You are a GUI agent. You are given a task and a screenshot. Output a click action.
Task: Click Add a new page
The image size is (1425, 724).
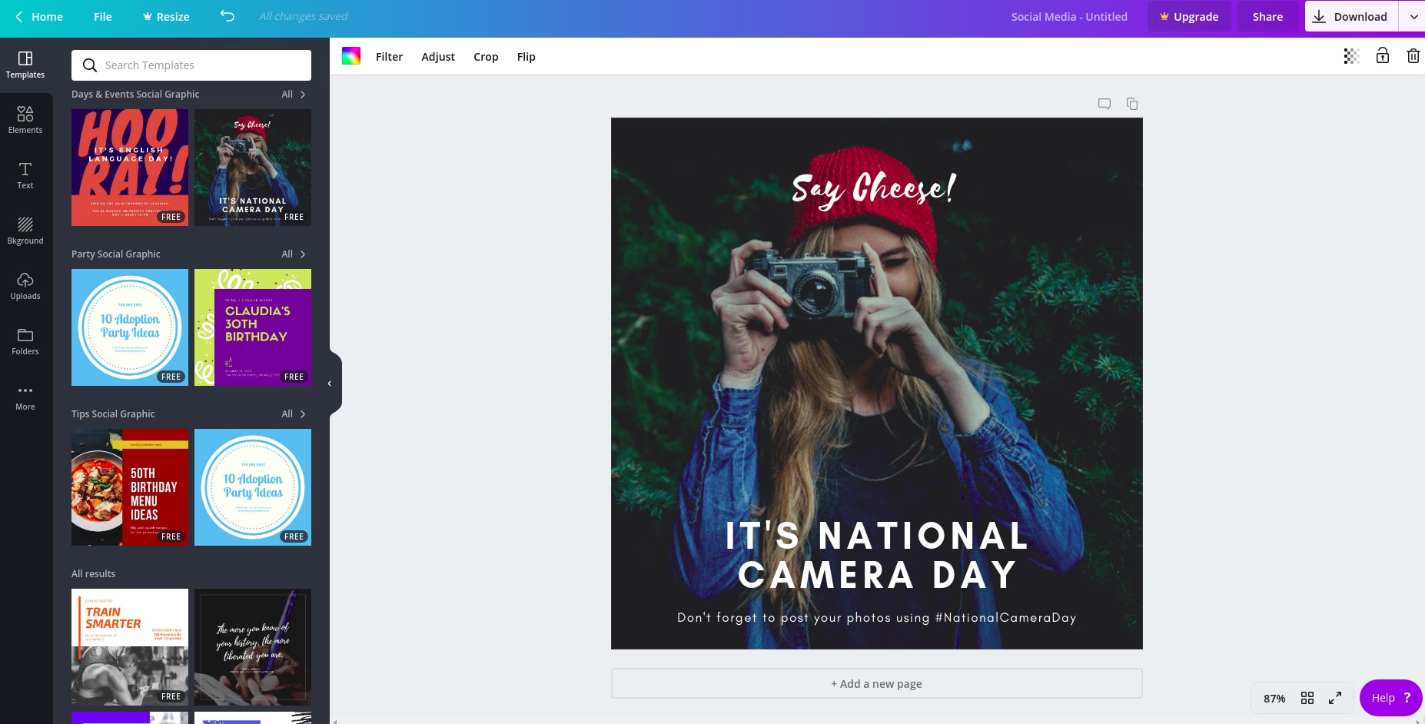[x=876, y=683]
